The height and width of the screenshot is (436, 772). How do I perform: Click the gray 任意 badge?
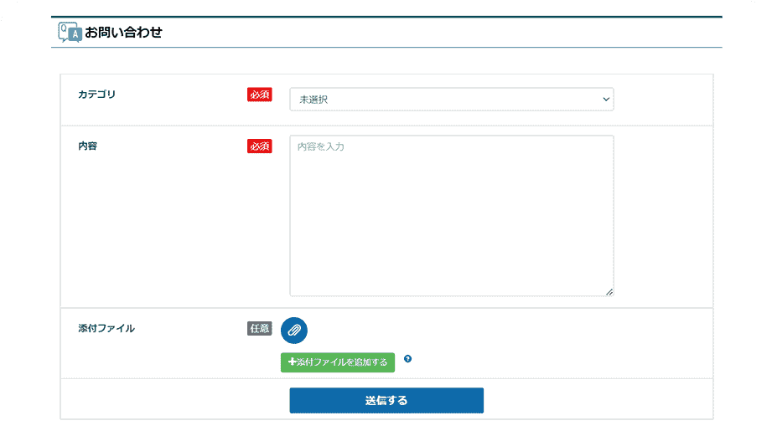click(260, 329)
